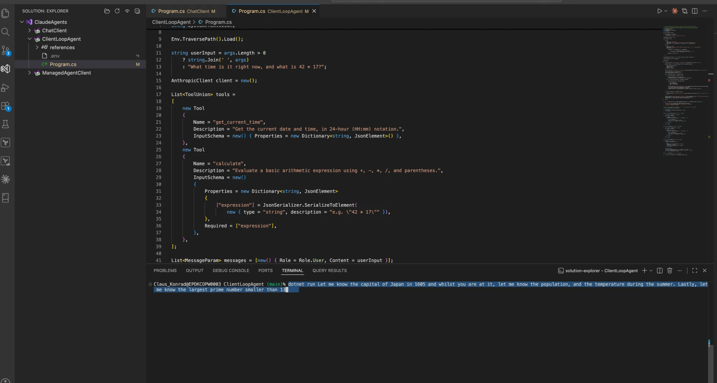
Task: Expand the references node
Action: coord(37,47)
